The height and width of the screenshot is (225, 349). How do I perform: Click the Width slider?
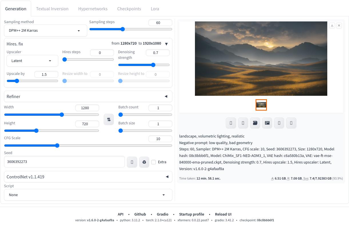51,115
